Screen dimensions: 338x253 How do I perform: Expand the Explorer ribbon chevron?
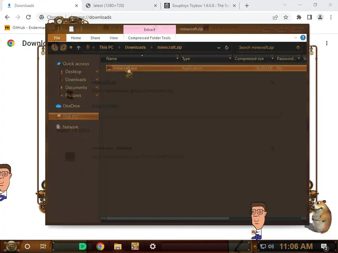tap(295, 38)
